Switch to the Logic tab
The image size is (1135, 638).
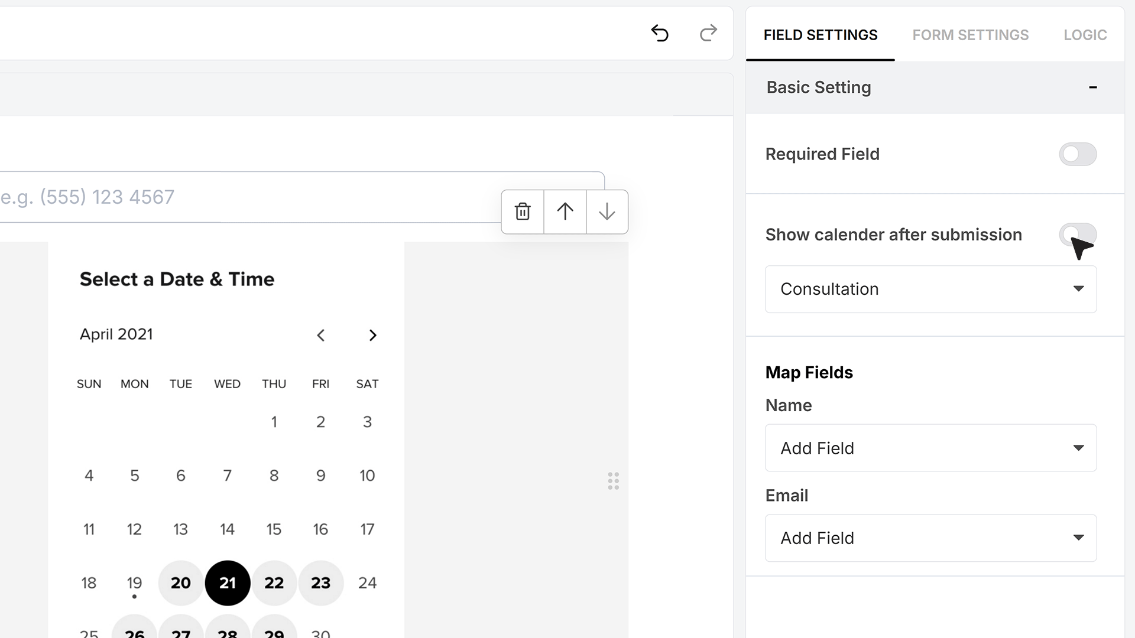(x=1085, y=35)
